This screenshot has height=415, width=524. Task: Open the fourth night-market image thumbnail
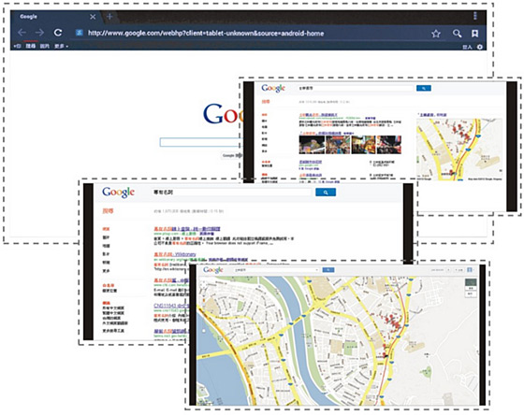coord(389,144)
